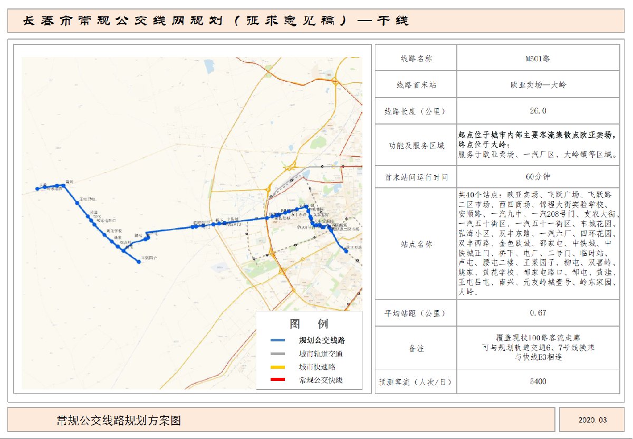Click the remark 可与规划轨道交通6、7号线换乘
This screenshot has height=439, width=633.
point(538,348)
